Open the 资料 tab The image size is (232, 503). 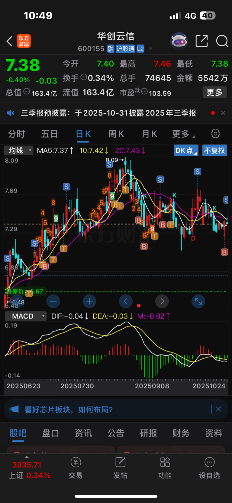tap(214, 433)
